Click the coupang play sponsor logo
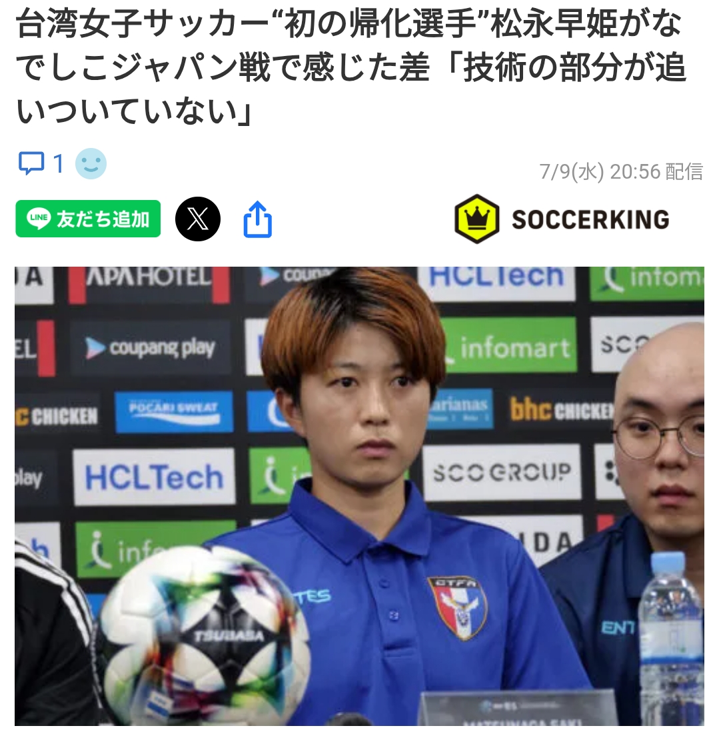This screenshot has height=730, width=719. (x=151, y=348)
